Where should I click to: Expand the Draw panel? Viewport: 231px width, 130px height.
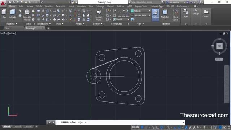click(x=60, y=24)
